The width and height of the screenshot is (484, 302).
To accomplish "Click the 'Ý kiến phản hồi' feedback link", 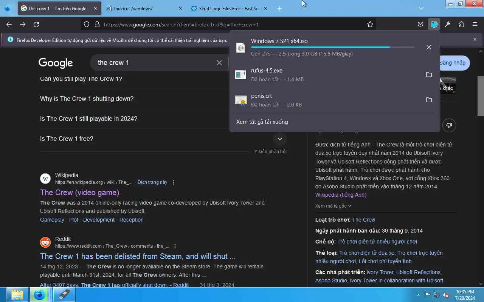I will (x=270, y=151).
